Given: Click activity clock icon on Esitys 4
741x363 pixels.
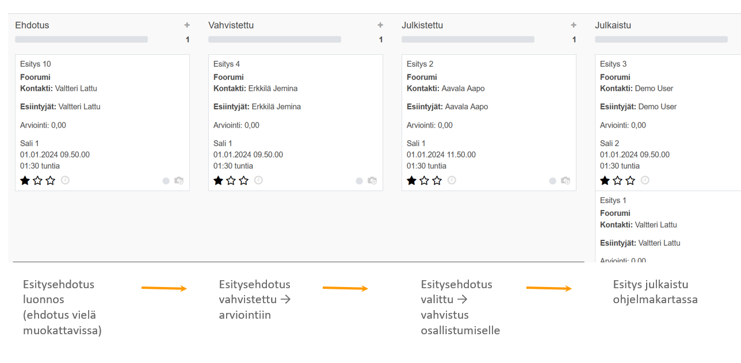Looking at the screenshot, I should tap(258, 180).
